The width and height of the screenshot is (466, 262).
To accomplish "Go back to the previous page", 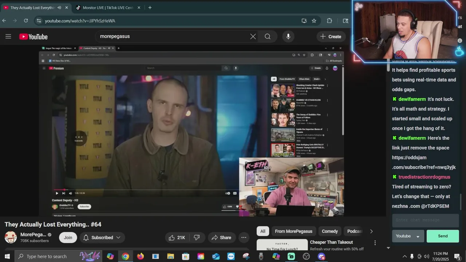I will point(4,21).
